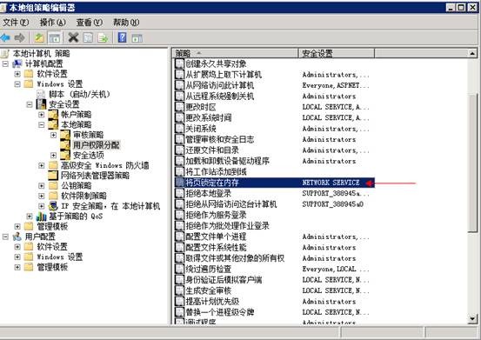
Task: Toggle the show/hide console tree icon
Action: pyautogui.click(x=55, y=38)
